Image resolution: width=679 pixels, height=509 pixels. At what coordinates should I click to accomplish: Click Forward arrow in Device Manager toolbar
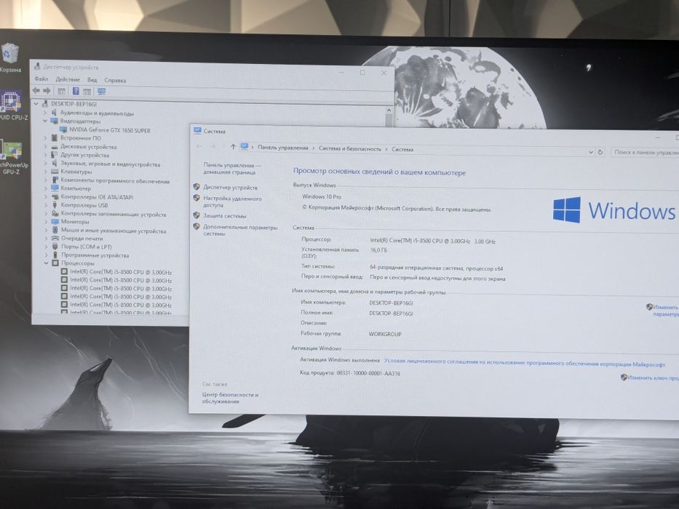[x=47, y=91]
